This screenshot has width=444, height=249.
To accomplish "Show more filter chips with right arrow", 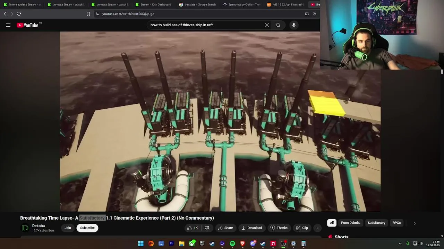I will pyautogui.click(x=414, y=223).
